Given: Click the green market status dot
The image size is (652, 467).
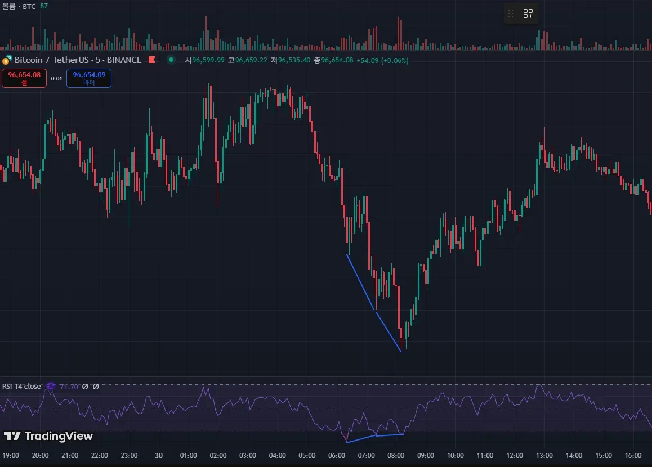Looking at the screenshot, I should [171, 60].
